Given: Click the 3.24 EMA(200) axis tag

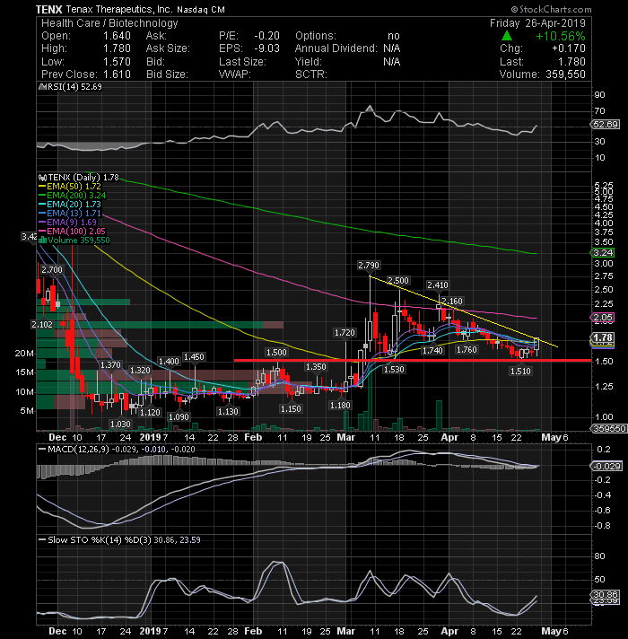Looking at the screenshot, I should [603, 253].
